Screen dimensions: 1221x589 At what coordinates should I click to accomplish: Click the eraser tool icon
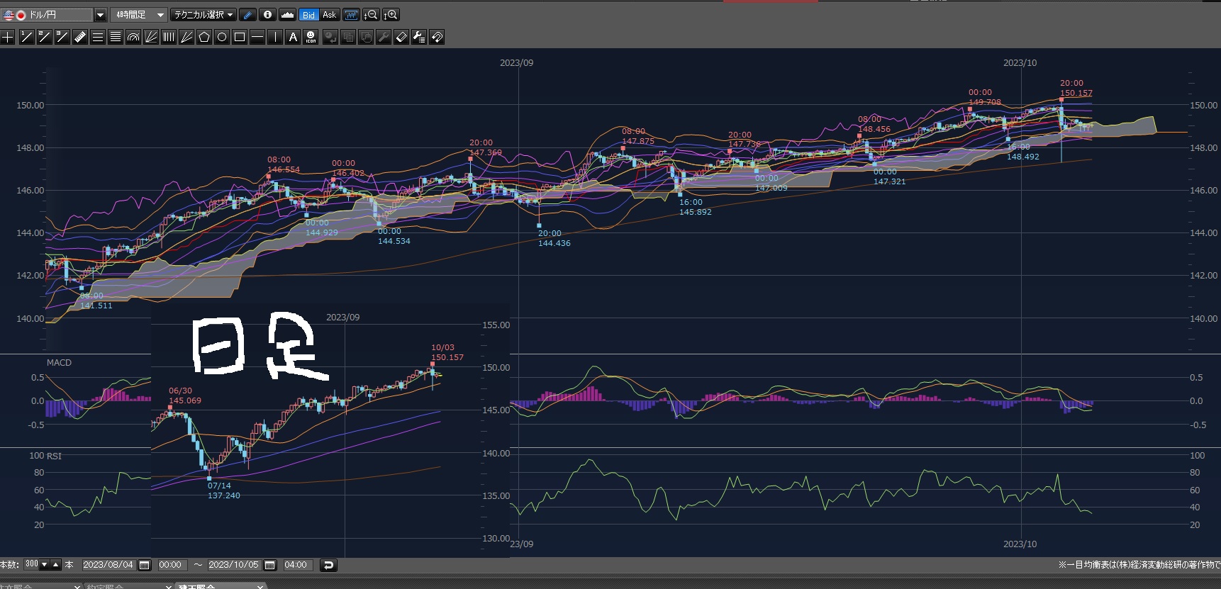[401, 37]
